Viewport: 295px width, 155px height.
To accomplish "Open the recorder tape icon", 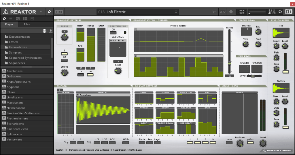I will (222, 12).
